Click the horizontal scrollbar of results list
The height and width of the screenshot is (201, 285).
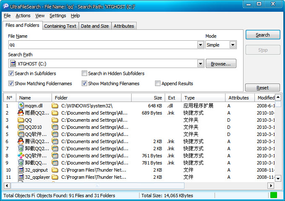(x=96, y=185)
